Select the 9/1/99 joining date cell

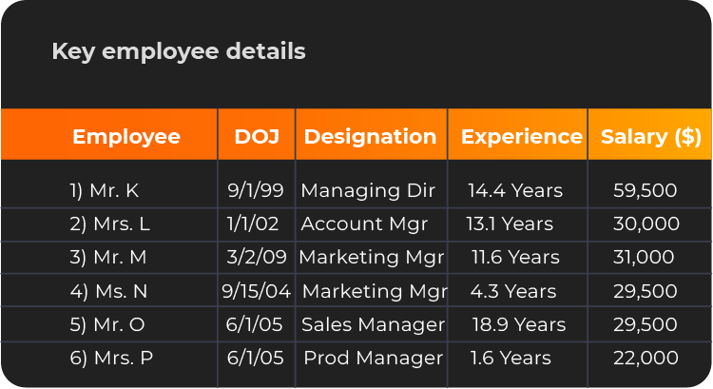[x=256, y=191]
